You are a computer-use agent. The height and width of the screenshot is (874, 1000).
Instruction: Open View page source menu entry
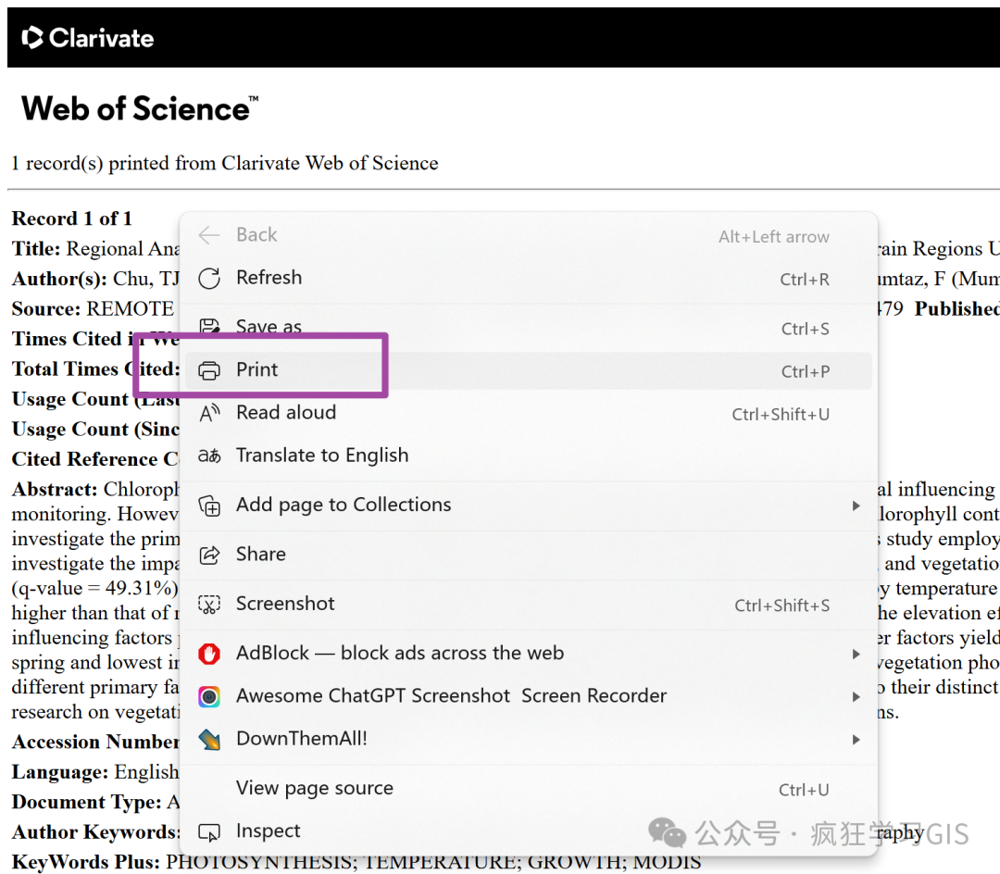click(x=528, y=789)
